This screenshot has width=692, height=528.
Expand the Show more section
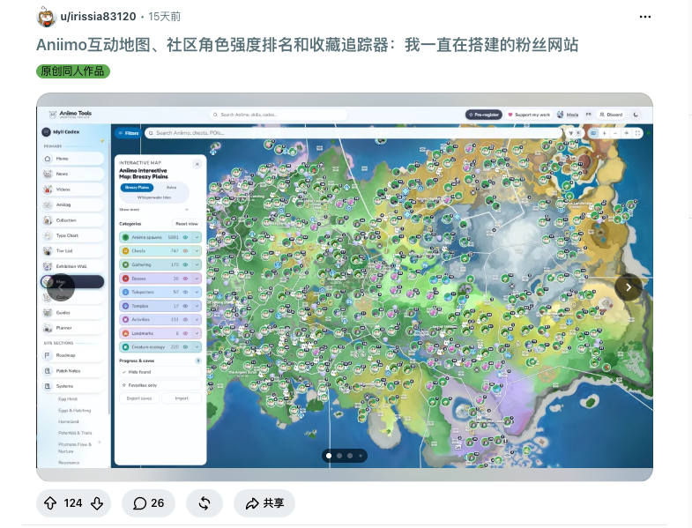154,210
